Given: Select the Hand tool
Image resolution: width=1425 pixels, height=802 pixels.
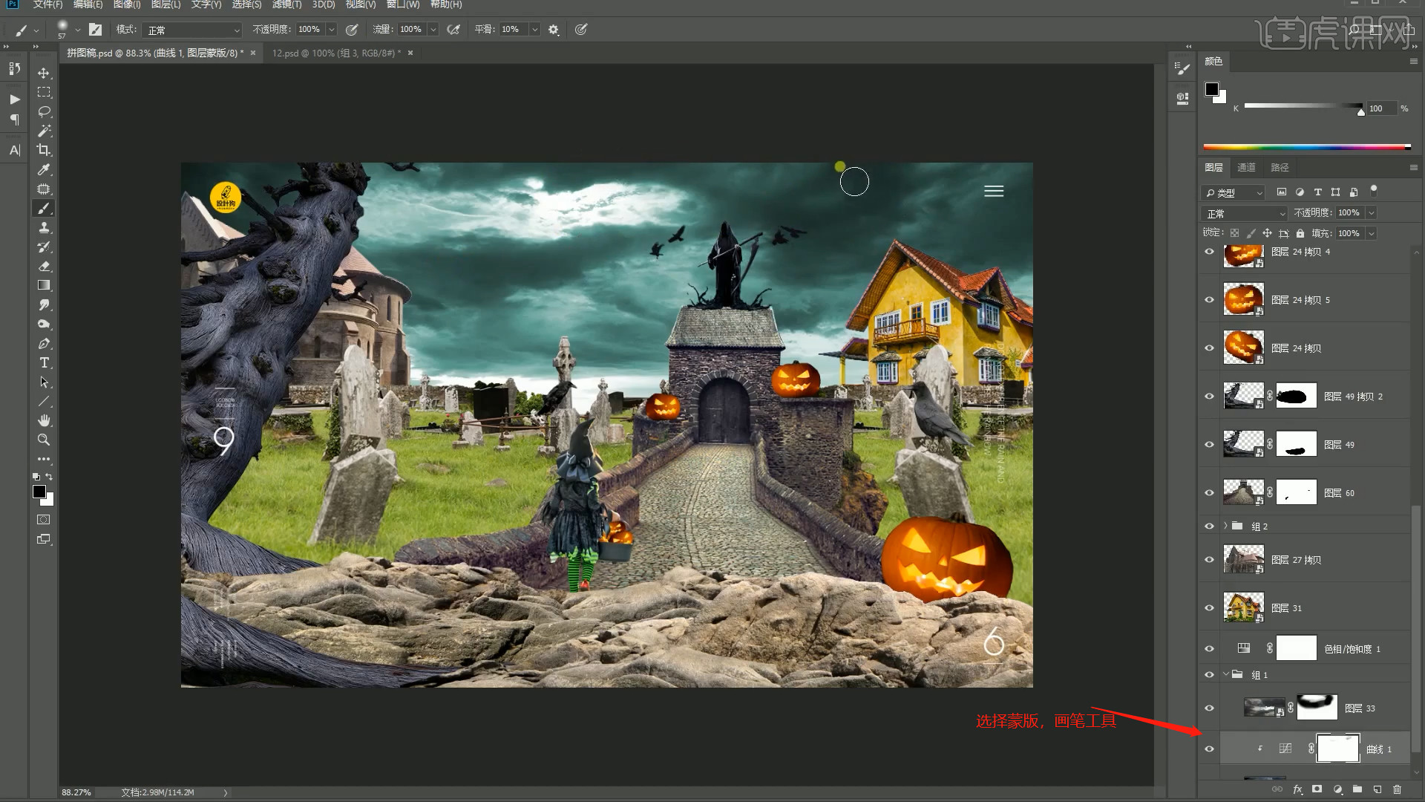Looking at the screenshot, I should pos(44,420).
